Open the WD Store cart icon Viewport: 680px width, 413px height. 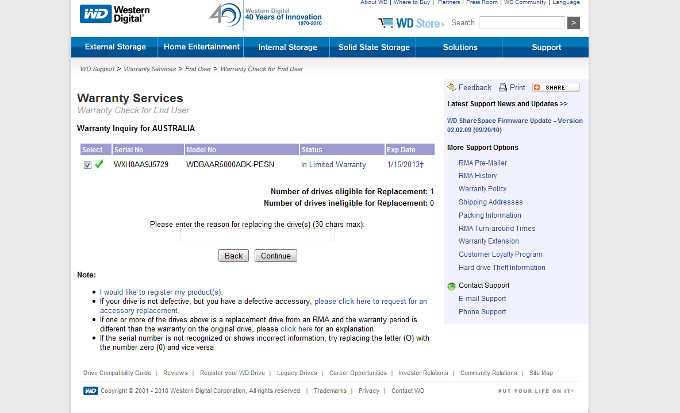point(386,22)
